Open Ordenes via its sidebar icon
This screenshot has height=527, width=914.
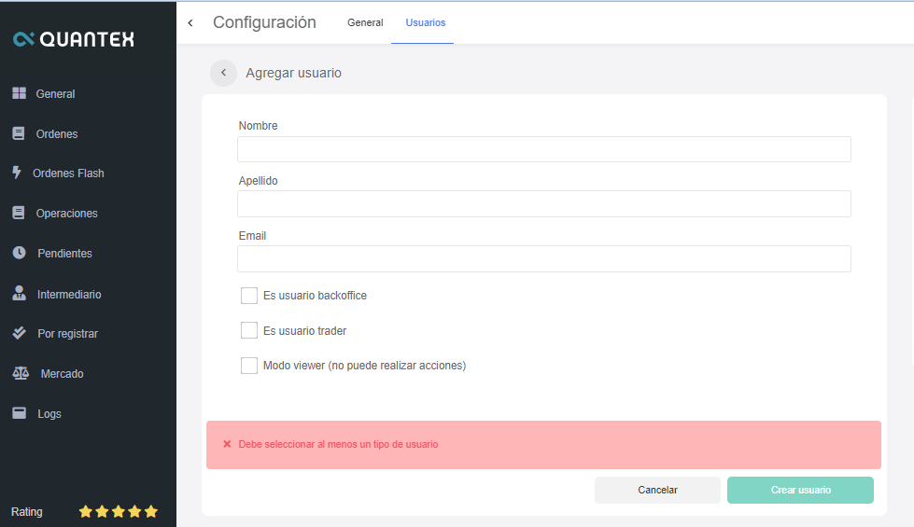click(x=19, y=133)
